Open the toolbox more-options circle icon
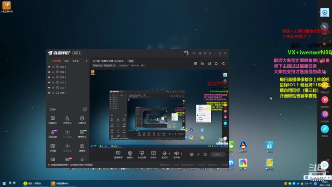 85,109
